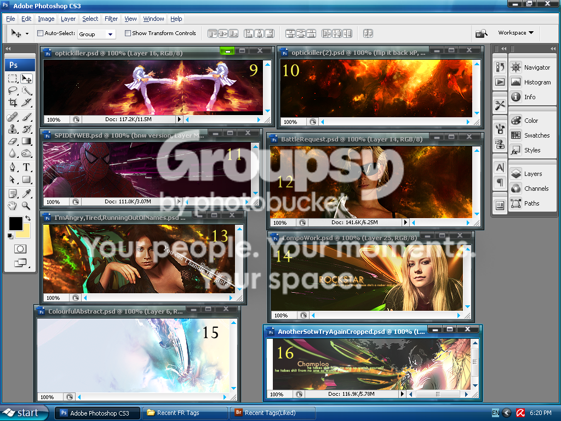
Task: Switch to Recent FR Tags taskbar window
Action: click(185, 413)
